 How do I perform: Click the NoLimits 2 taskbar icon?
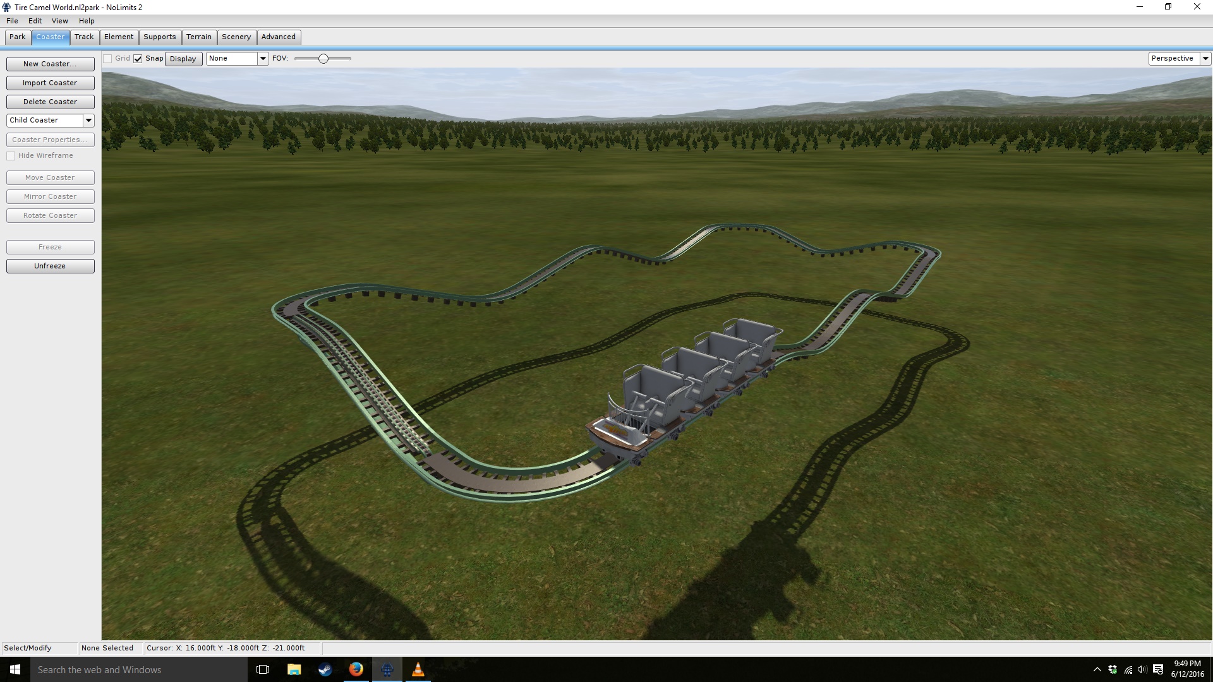(x=387, y=669)
